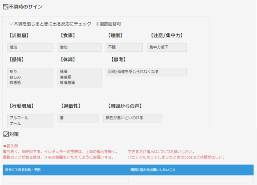Collapse the 不調を感じるときに出る反応にチェック section

11,24
